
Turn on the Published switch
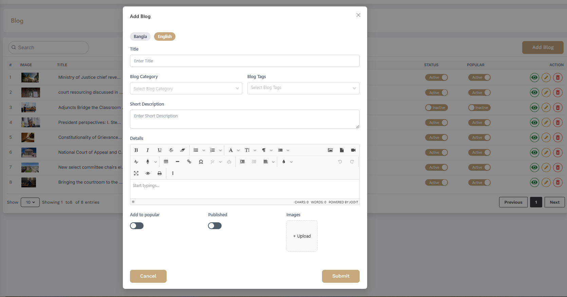pyautogui.click(x=215, y=226)
